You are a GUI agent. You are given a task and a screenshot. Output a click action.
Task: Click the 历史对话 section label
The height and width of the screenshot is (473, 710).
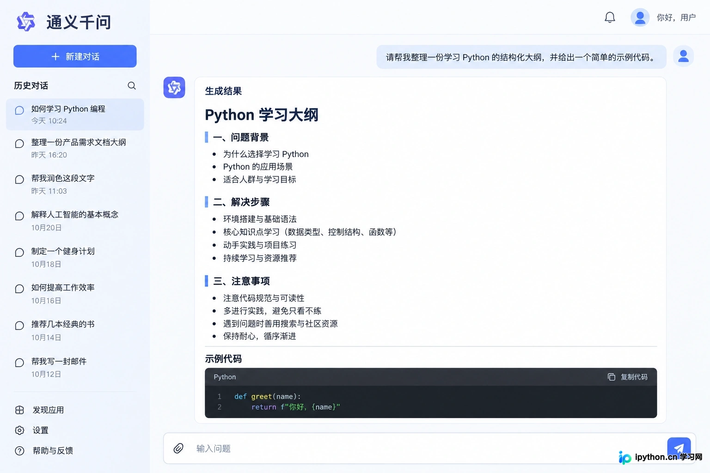[x=31, y=85]
